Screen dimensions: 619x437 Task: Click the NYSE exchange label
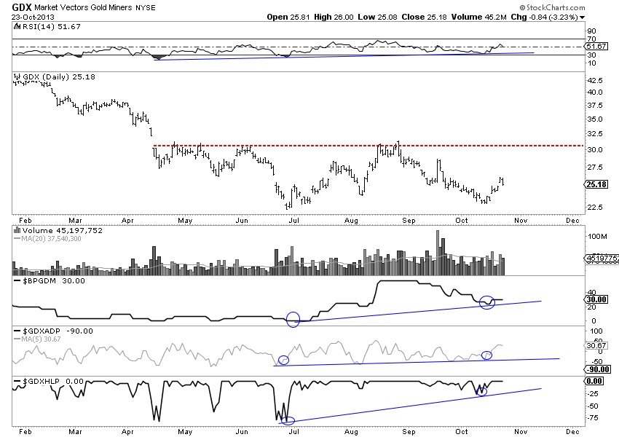click(146, 8)
